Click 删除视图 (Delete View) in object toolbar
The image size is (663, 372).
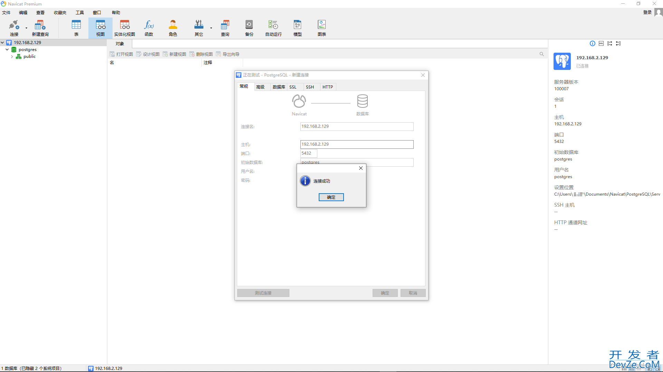click(201, 54)
